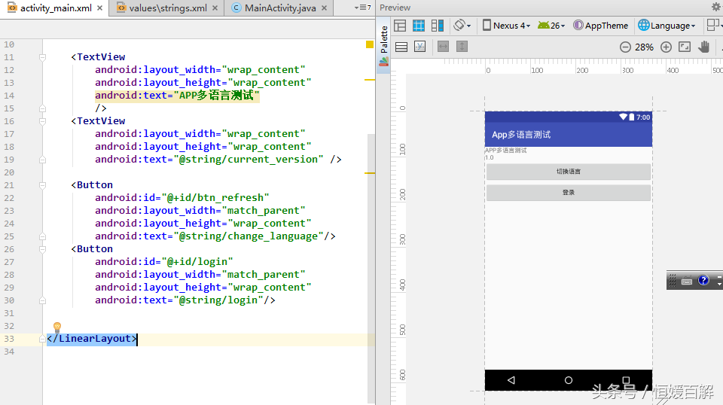Show the hidden tabs list
The width and height of the screenshot is (723, 405).
pos(362,8)
